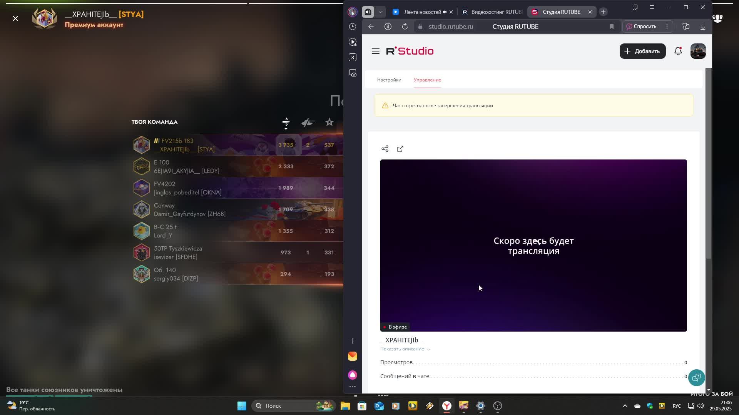Image resolution: width=739 pixels, height=415 pixels.
Task: Open broadcast in new window icon
Action: pos(400,149)
